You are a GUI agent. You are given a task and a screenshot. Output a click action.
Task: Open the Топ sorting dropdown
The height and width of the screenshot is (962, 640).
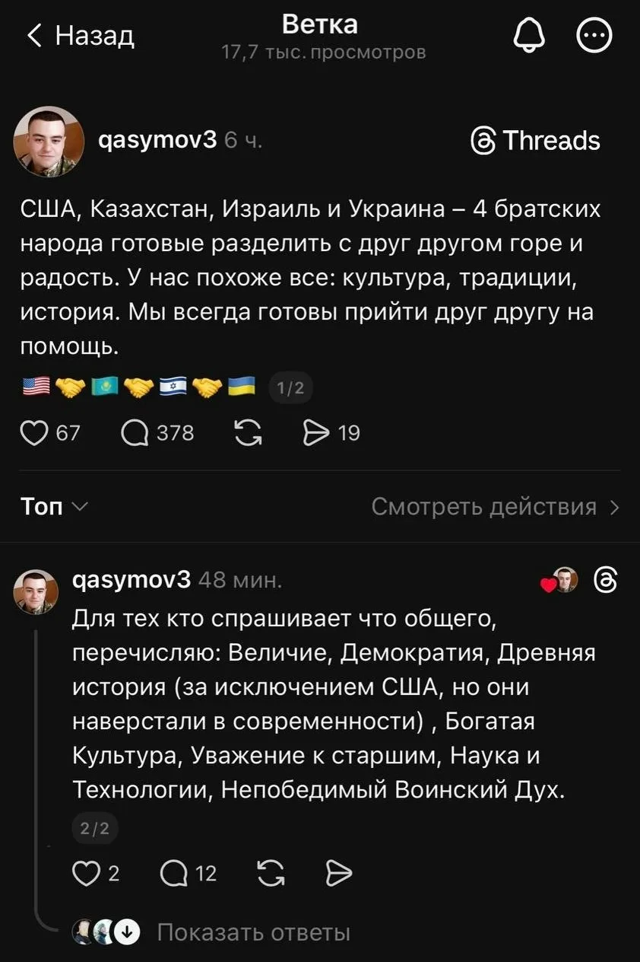[x=53, y=506]
